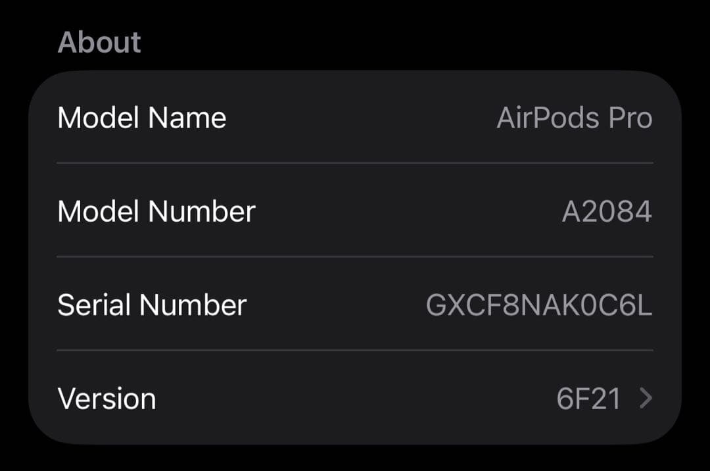Click the About section header
710x471 pixels.
(99, 41)
